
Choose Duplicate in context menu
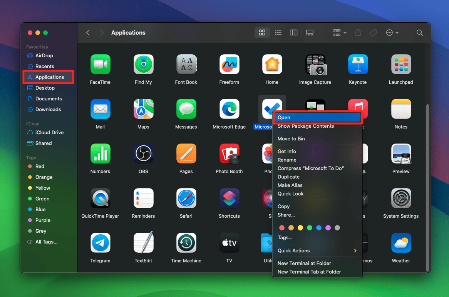(x=317, y=177)
